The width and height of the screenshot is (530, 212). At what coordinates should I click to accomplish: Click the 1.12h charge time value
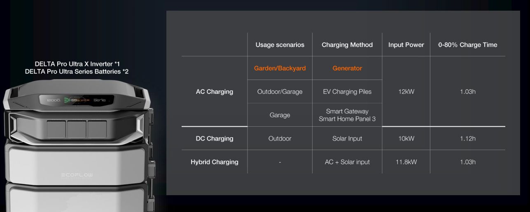[x=467, y=139]
